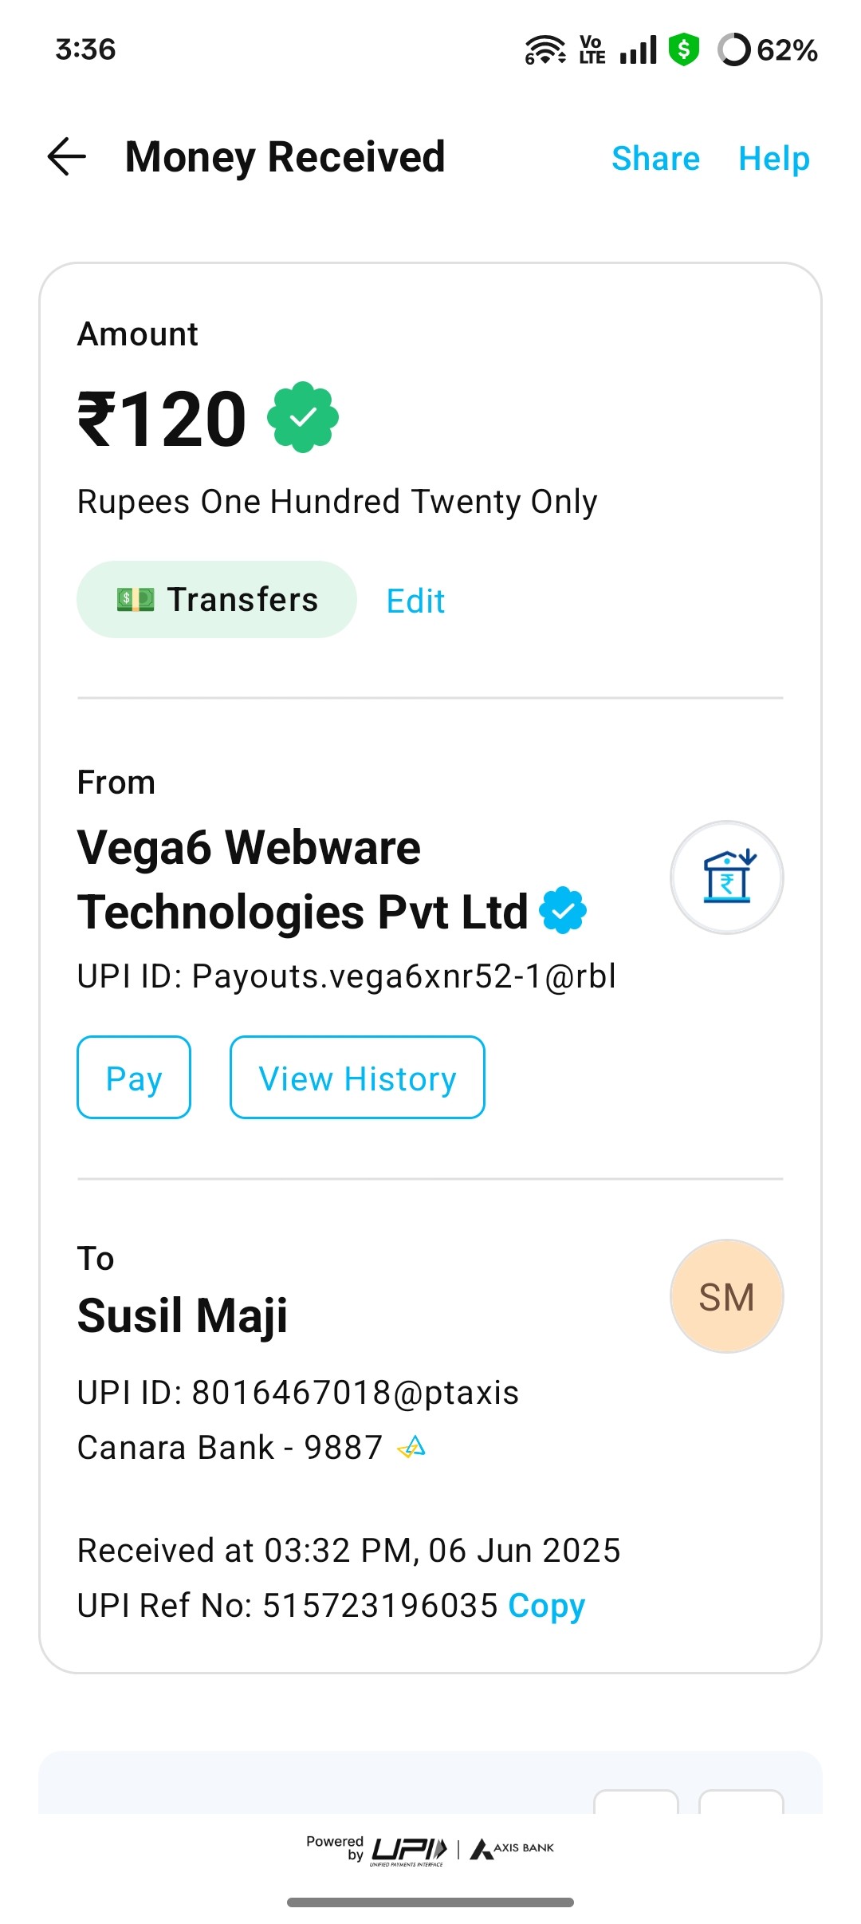Edit the Transfers category tag

tap(415, 601)
